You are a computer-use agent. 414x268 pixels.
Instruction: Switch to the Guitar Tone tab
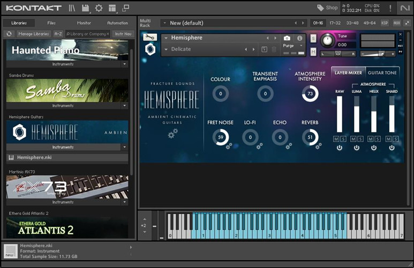click(x=382, y=72)
